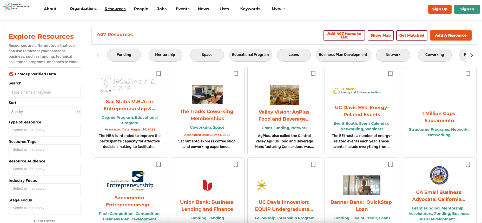Screen dimensions: 482x223
Task: Open Sac State M.B.A. in Entrepreneurship title
Action: point(129,105)
